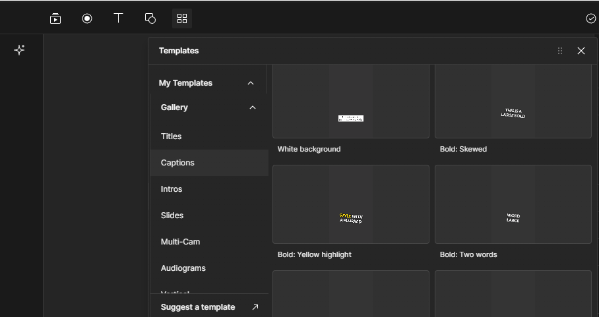Click the Suggest a template link

coord(198,307)
